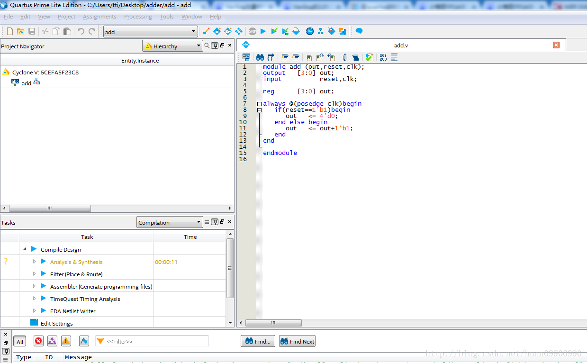Viewport: 587px width, 363px height.
Task: Expand Analysis & Synthesis task
Action: (x=34, y=261)
